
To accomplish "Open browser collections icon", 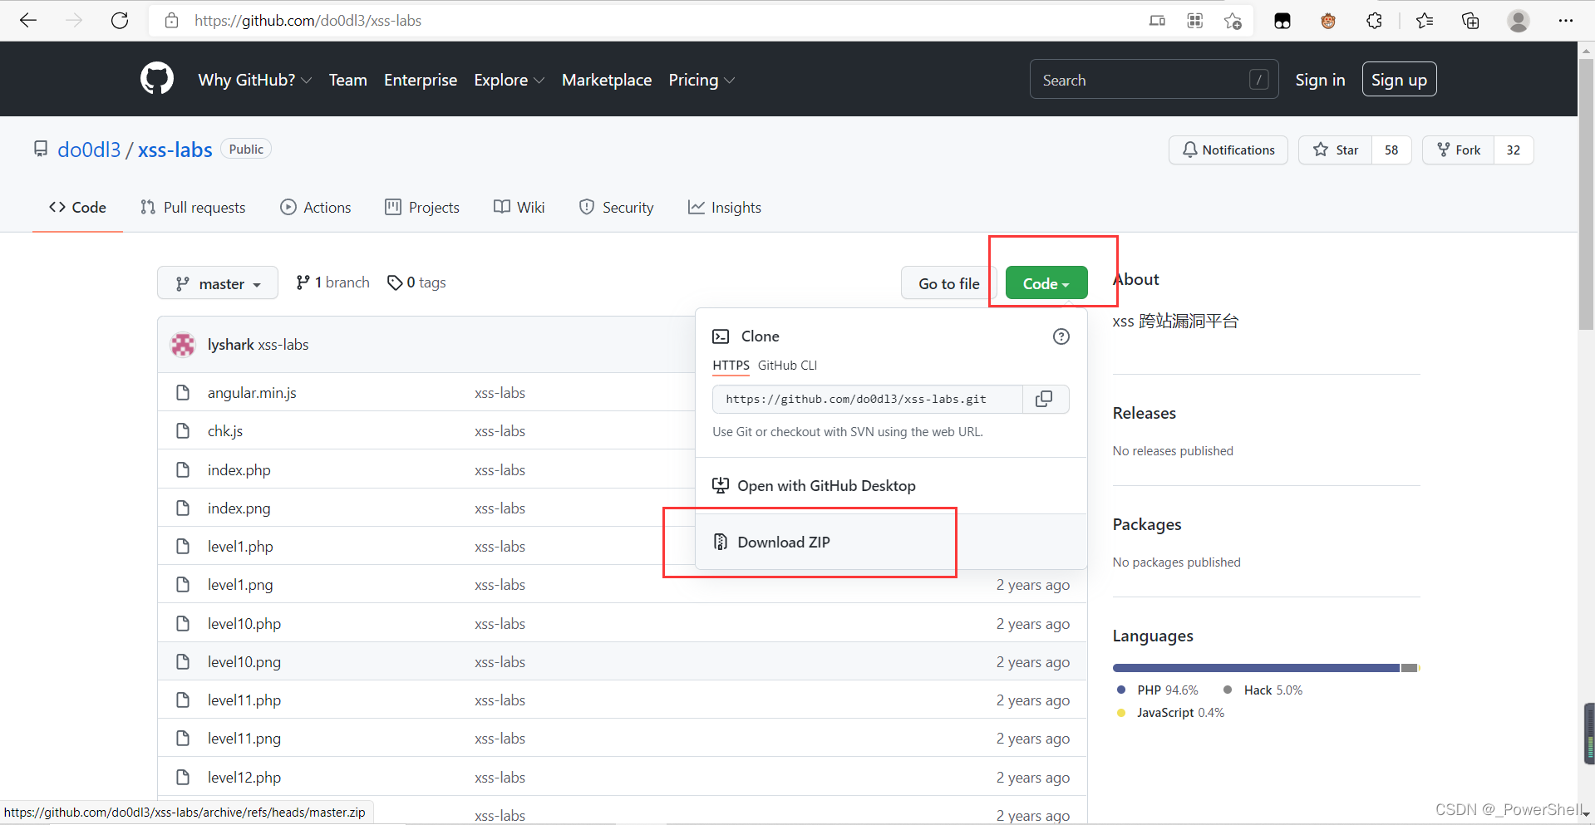I will [x=1470, y=21].
